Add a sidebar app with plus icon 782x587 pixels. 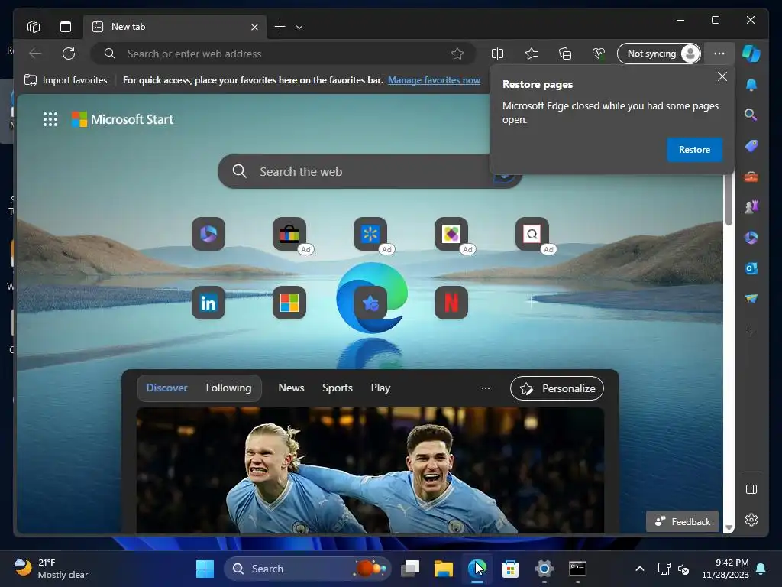click(751, 332)
